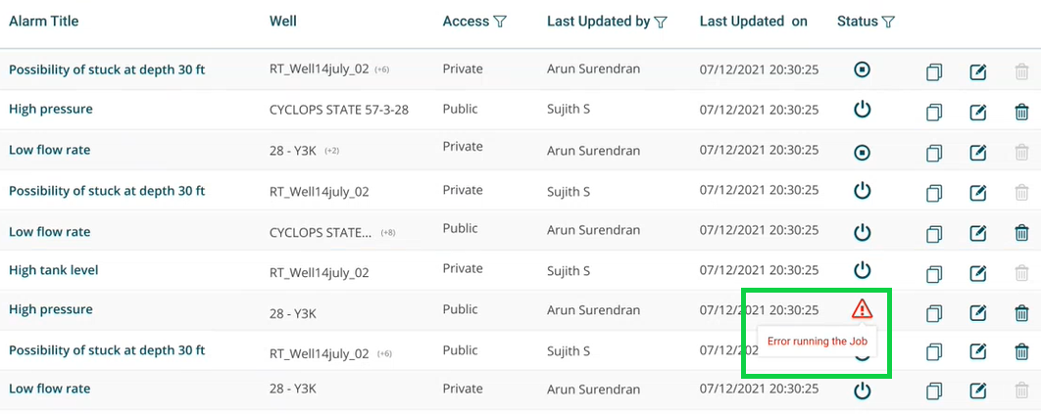Viewport: 1041px width, 414px height.
Task: Expand the +8 additional wells badge
Action: [x=389, y=233]
